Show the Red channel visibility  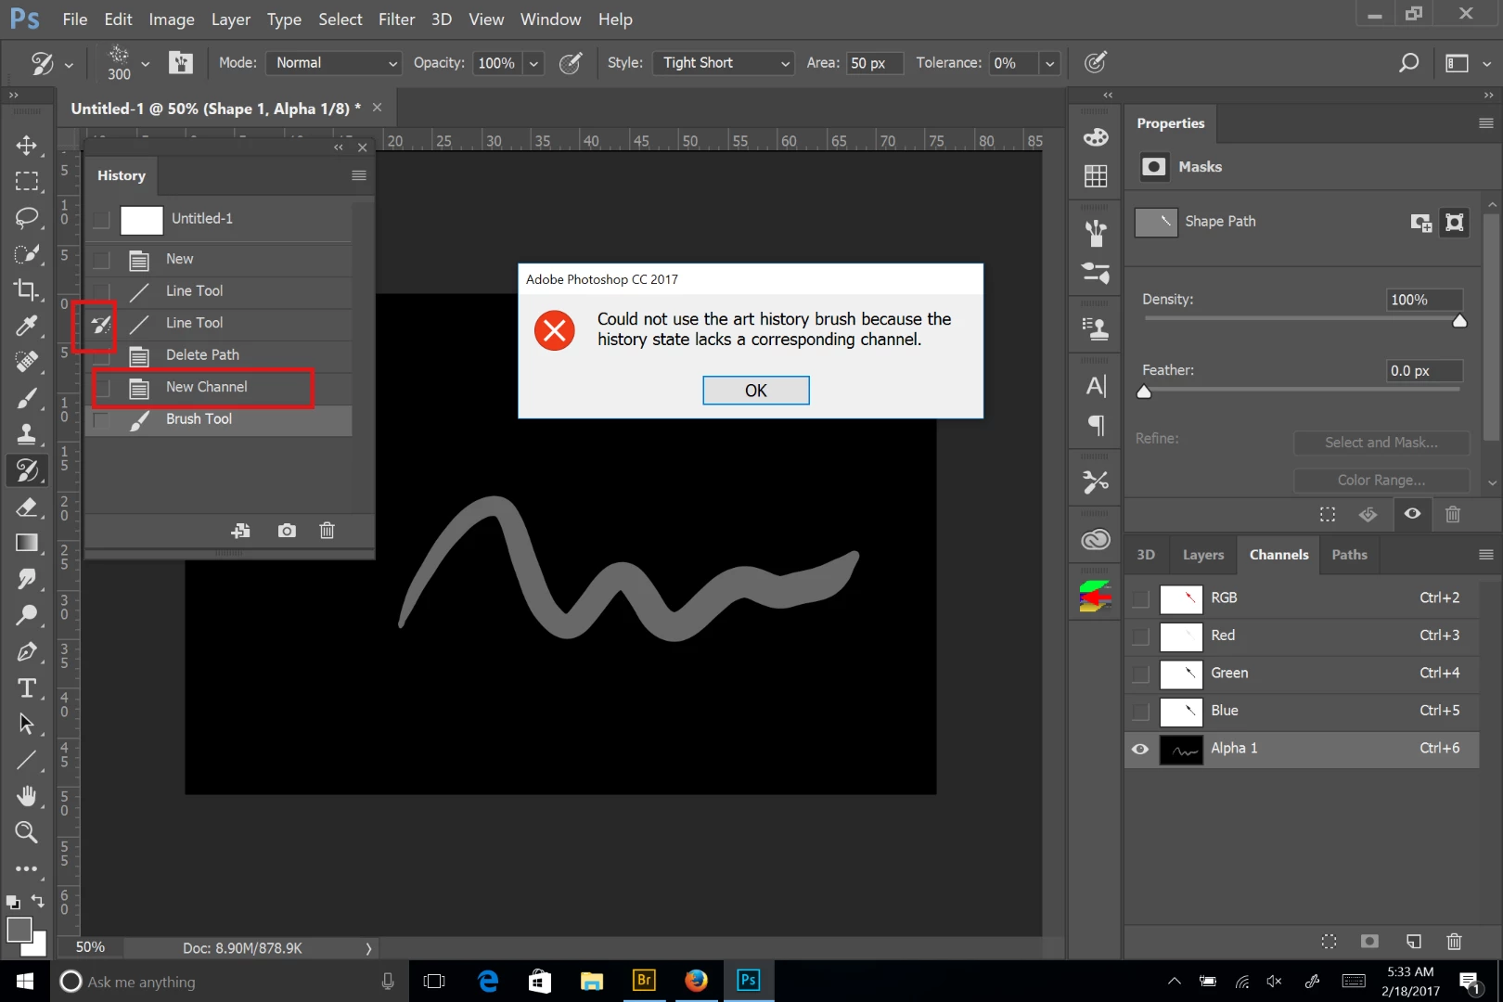1140,636
